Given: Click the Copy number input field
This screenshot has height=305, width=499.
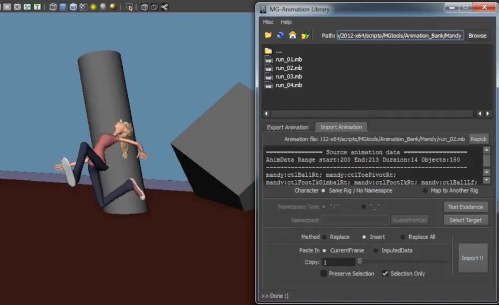Looking at the screenshot, I should click(338, 262).
